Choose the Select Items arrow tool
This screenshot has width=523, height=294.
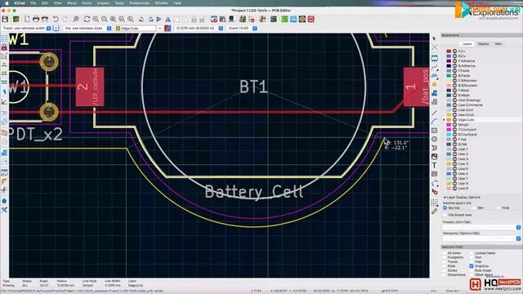(434, 38)
